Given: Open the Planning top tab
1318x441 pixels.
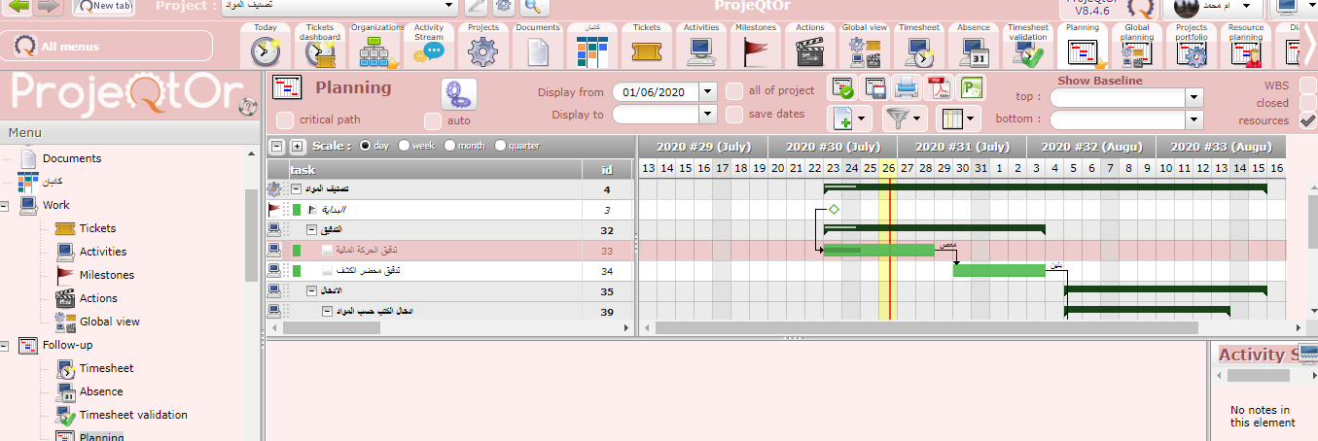Looking at the screenshot, I should (1083, 45).
